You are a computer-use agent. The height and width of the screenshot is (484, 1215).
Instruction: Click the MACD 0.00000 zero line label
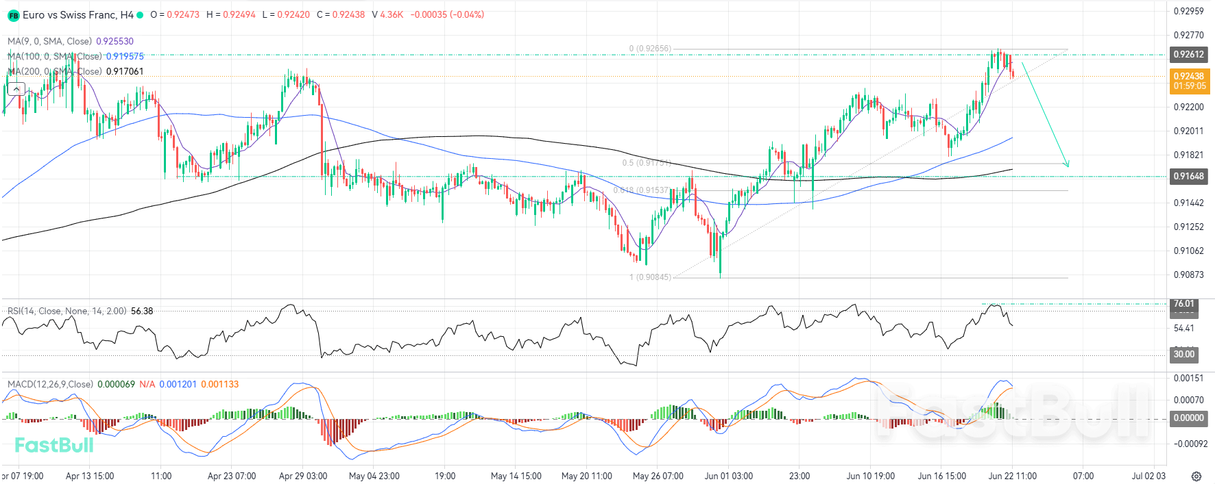(1189, 418)
